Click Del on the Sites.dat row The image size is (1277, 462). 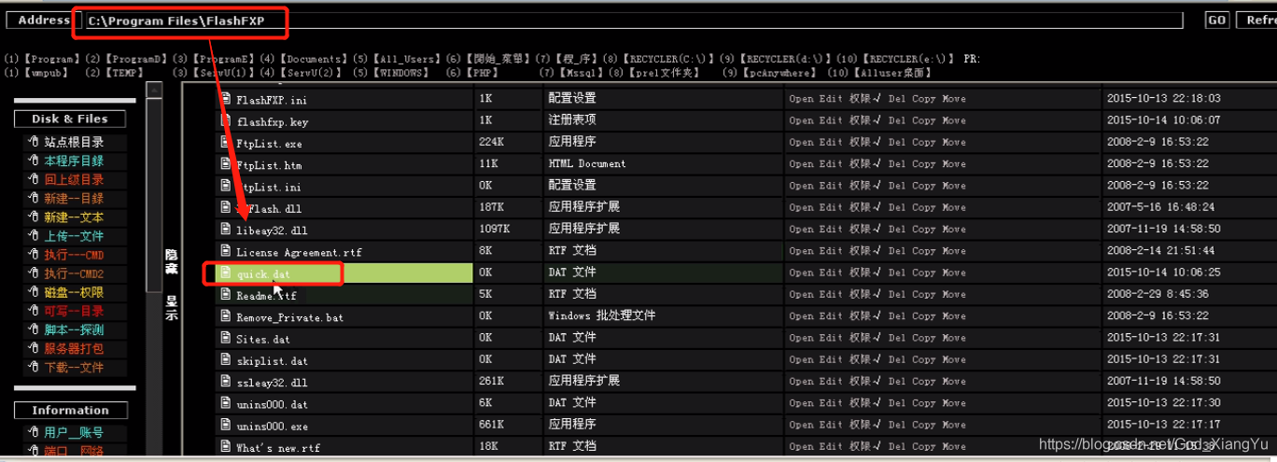(897, 338)
